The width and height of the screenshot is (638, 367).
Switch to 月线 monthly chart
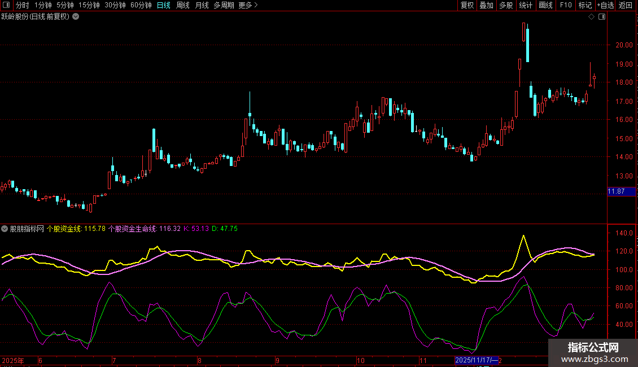point(202,5)
